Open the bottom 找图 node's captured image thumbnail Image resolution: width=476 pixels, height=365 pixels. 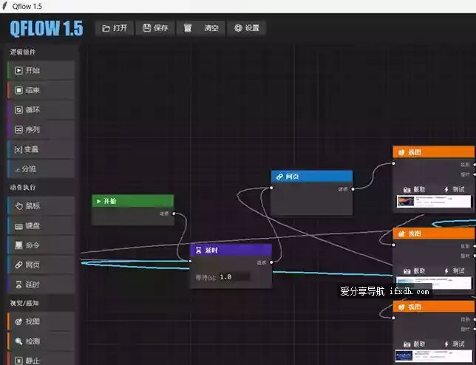click(434, 355)
